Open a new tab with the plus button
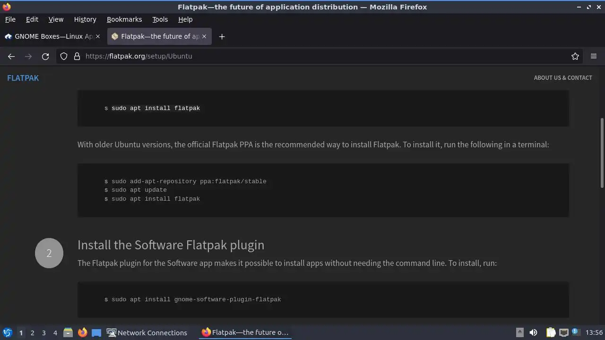This screenshot has height=340, width=605. [x=222, y=36]
